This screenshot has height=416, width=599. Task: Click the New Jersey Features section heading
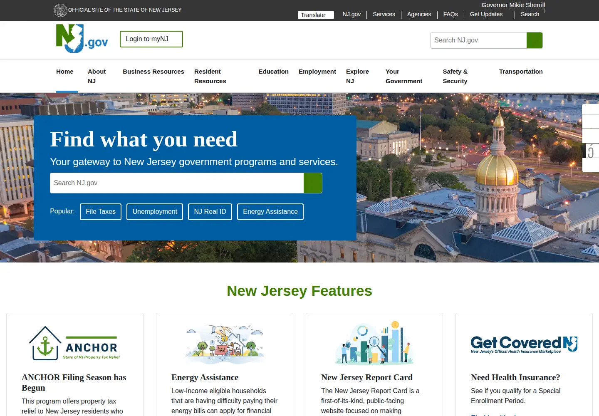(x=299, y=291)
